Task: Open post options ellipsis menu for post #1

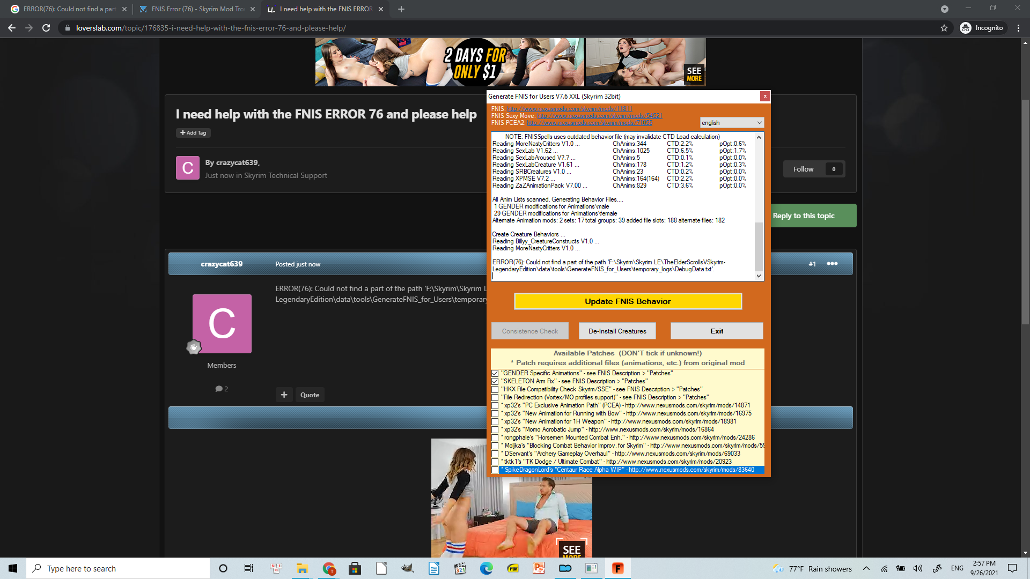Action: [832, 264]
